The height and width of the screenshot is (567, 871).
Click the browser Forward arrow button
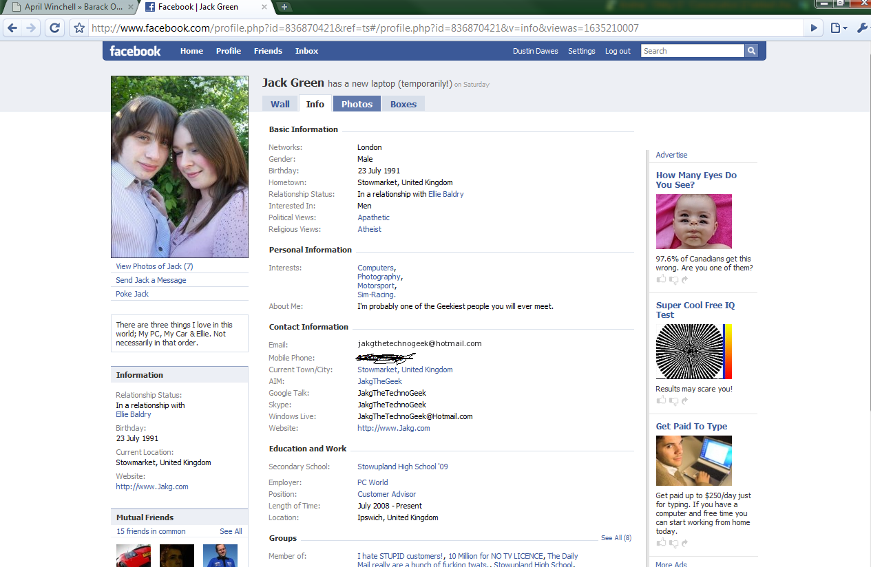click(x=30, y=28)
